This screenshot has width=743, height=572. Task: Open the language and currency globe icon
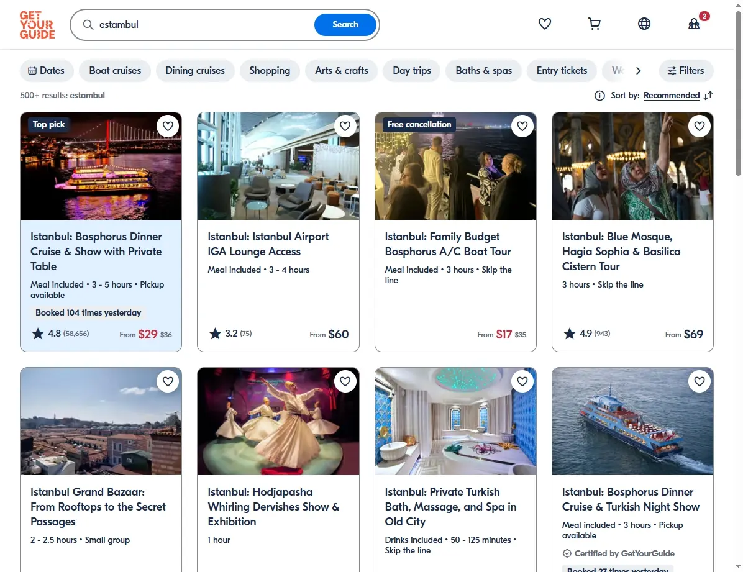pos(644,24)
